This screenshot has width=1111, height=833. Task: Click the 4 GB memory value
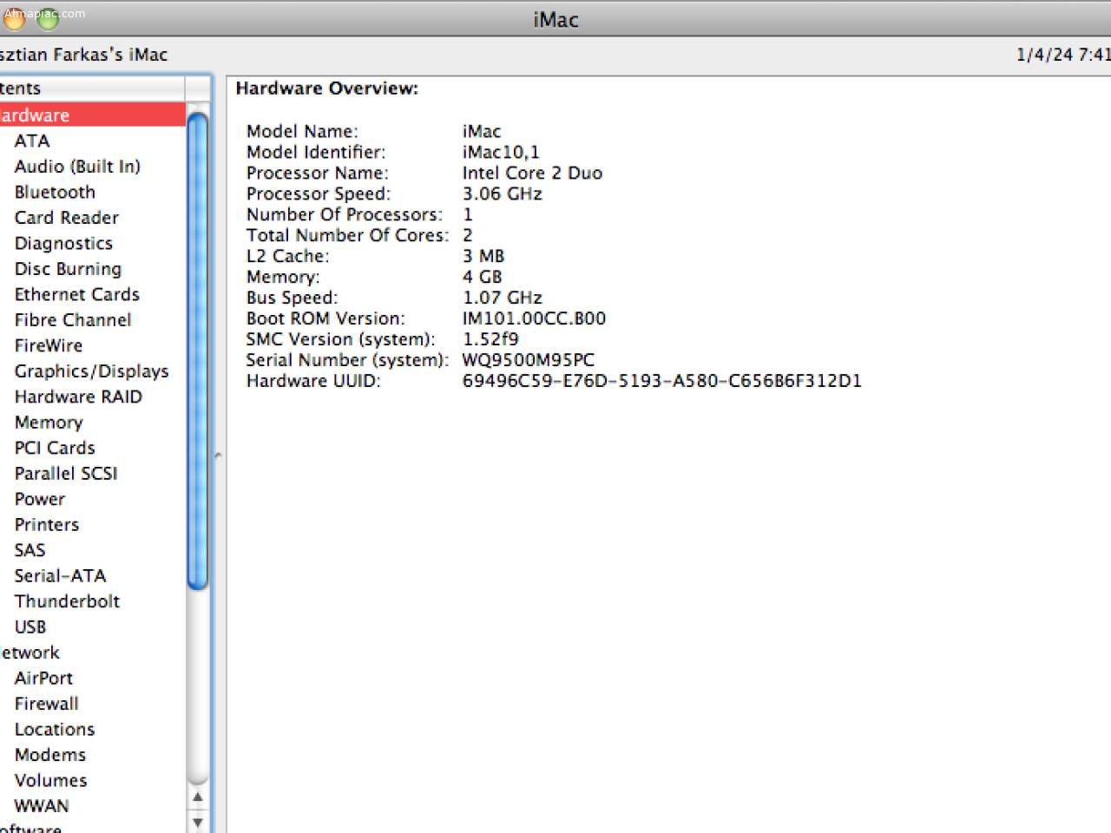click(483, 278)
